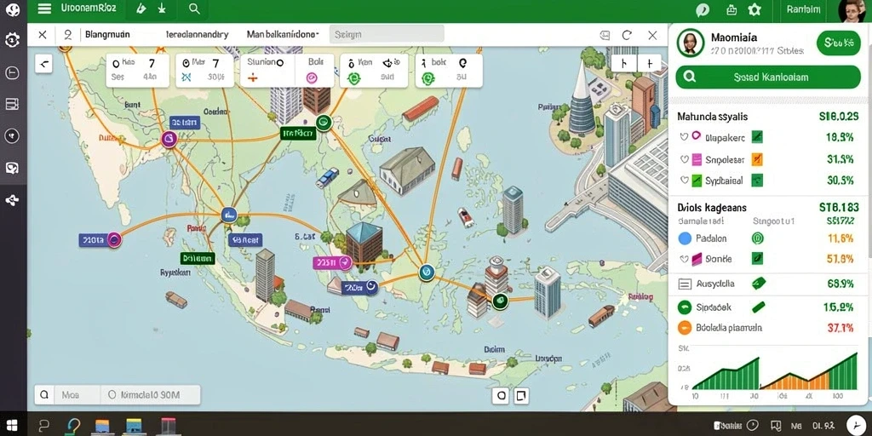
Task: Click the Mahuncla ssyalis section heading
Action: pos(713,117)
